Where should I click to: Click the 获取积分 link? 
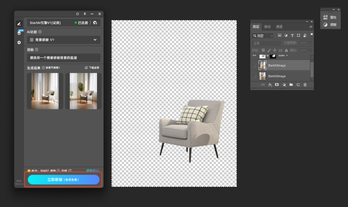(92, 170)
